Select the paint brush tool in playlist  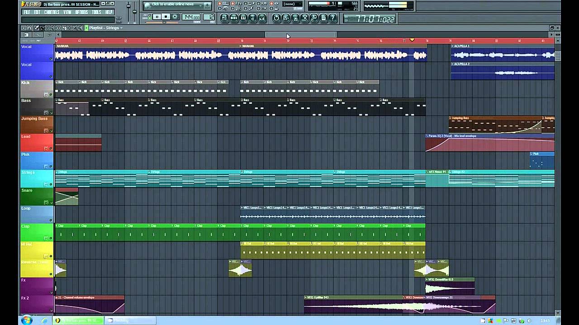pyautogui.click(x=42, y=28)
